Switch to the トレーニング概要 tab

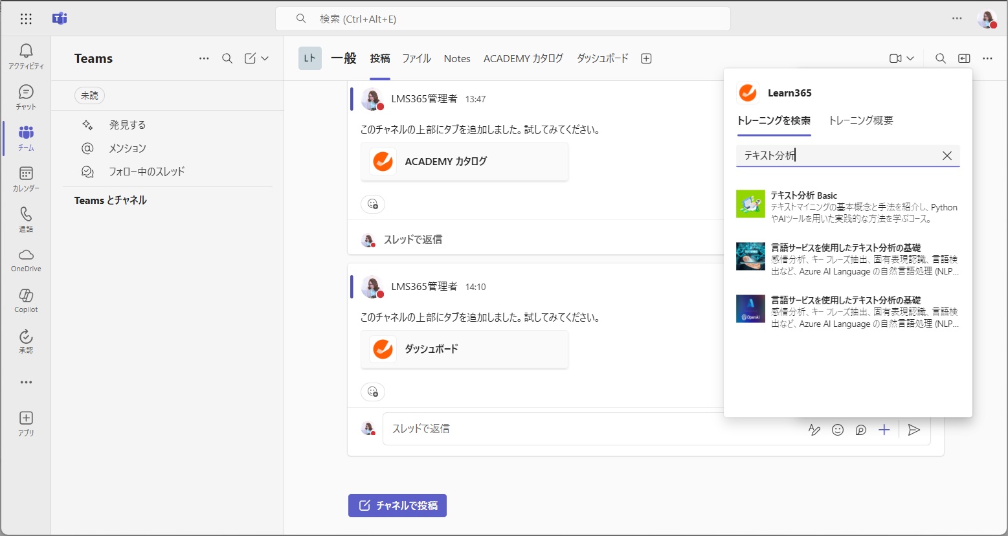861,120
